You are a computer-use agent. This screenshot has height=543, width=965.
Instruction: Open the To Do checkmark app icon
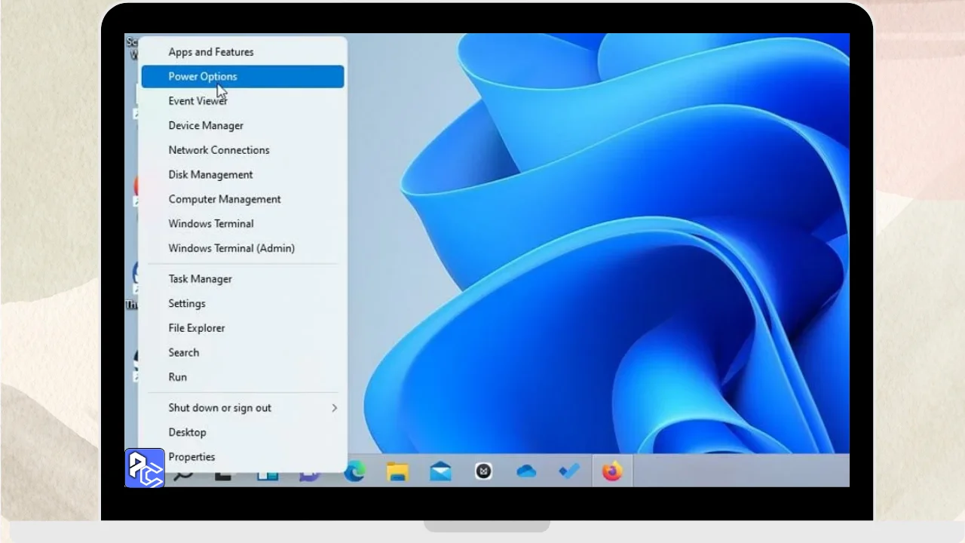click(x=569, y=471)
